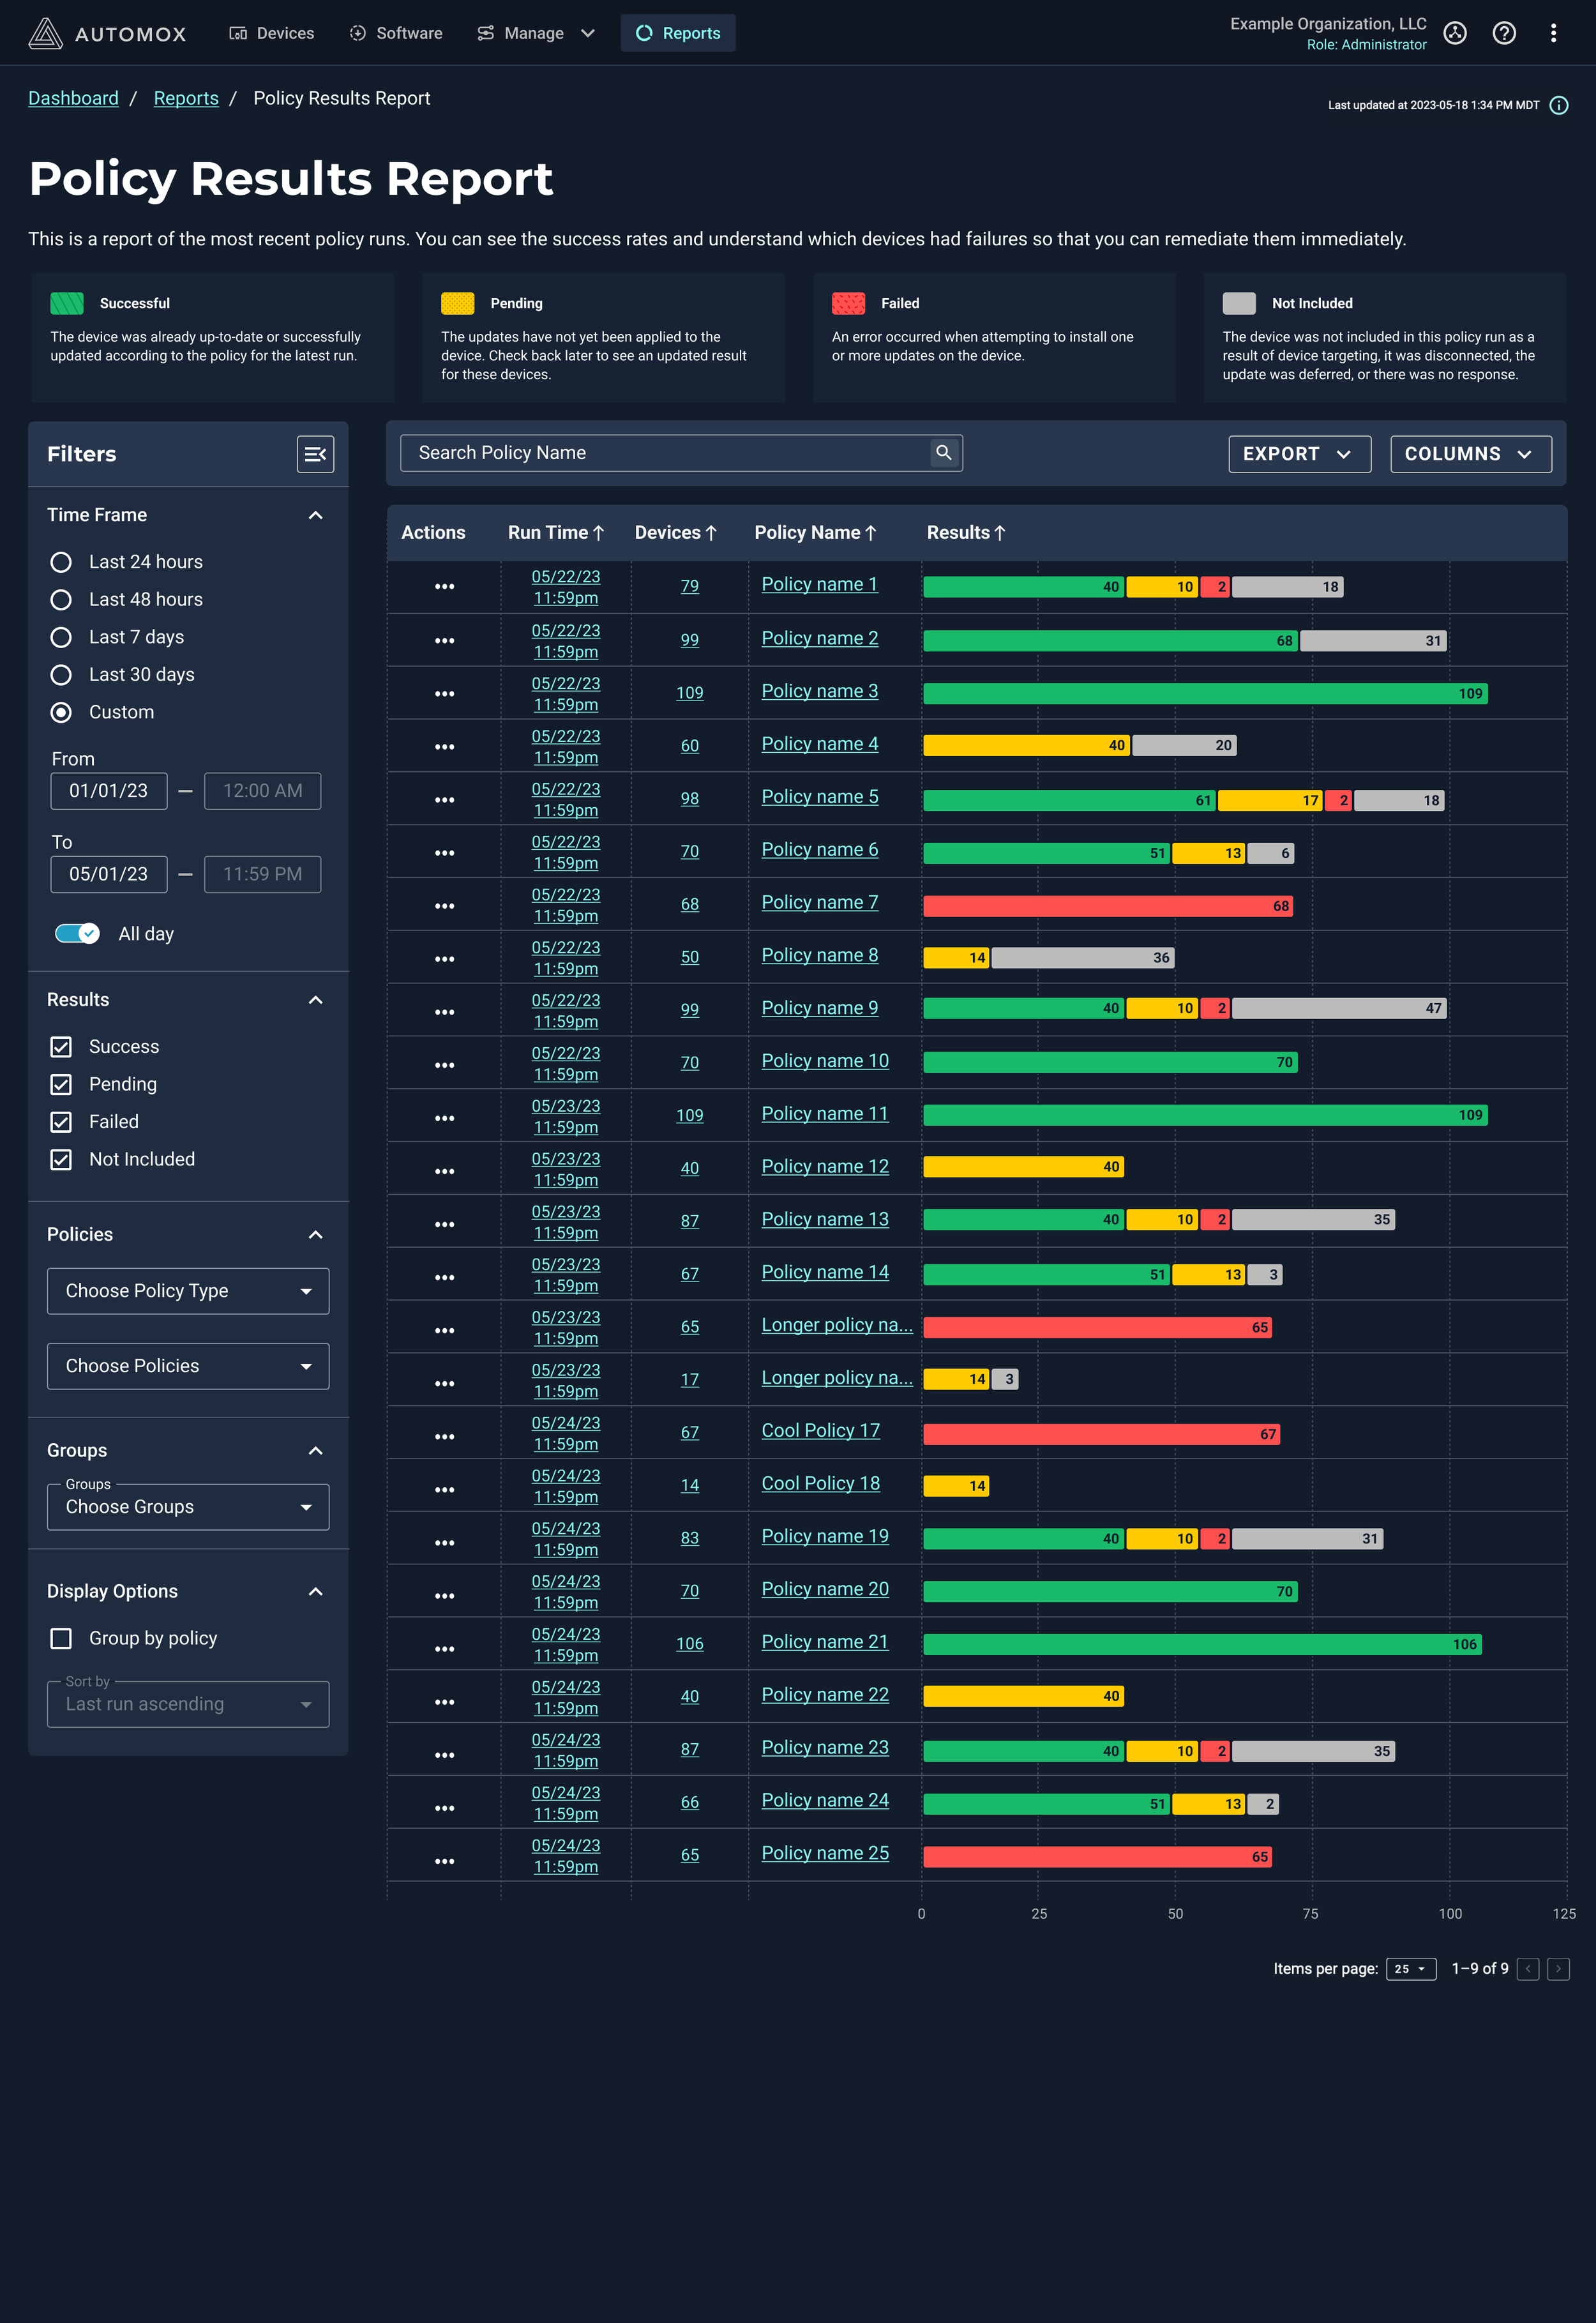The width and height of the screenshot is (1596, 2323).
Task: Open the Choose Policy Type dropdown
Action: pos(188,1291)
